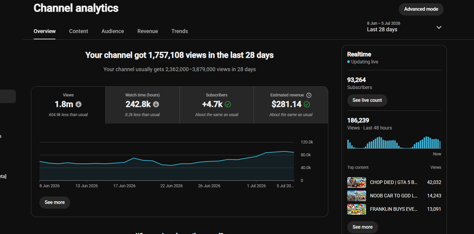Click the blue Updating live dot indicator
Viewport: 474px width, 234px height.
tap(348, 62)
